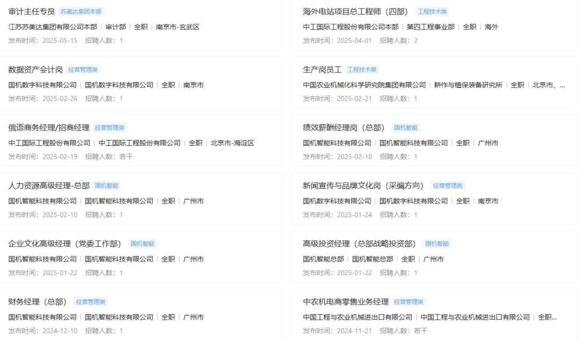Select department text 第四工程事业部
The width and height of the screenshot is (579, 340).
tap(430, 27)
